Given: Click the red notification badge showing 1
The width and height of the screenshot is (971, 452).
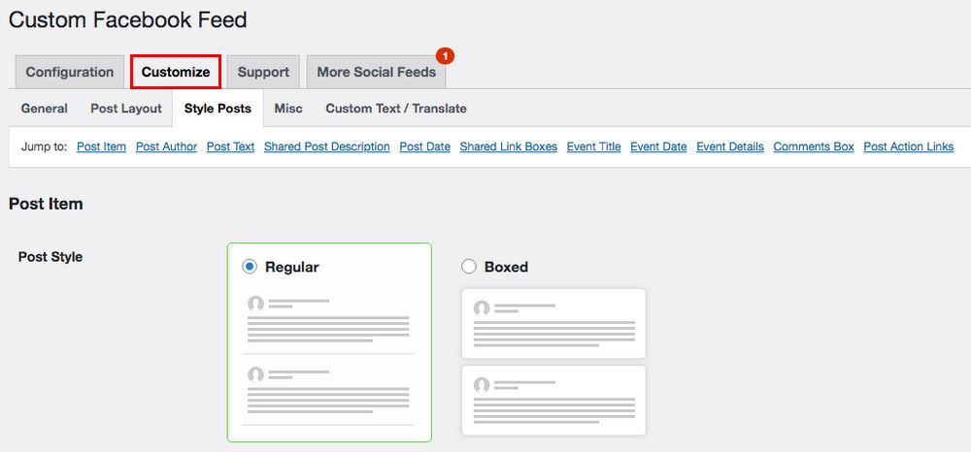Looking at the screenshot, I should pyautogui.click(x=446, y=56).
